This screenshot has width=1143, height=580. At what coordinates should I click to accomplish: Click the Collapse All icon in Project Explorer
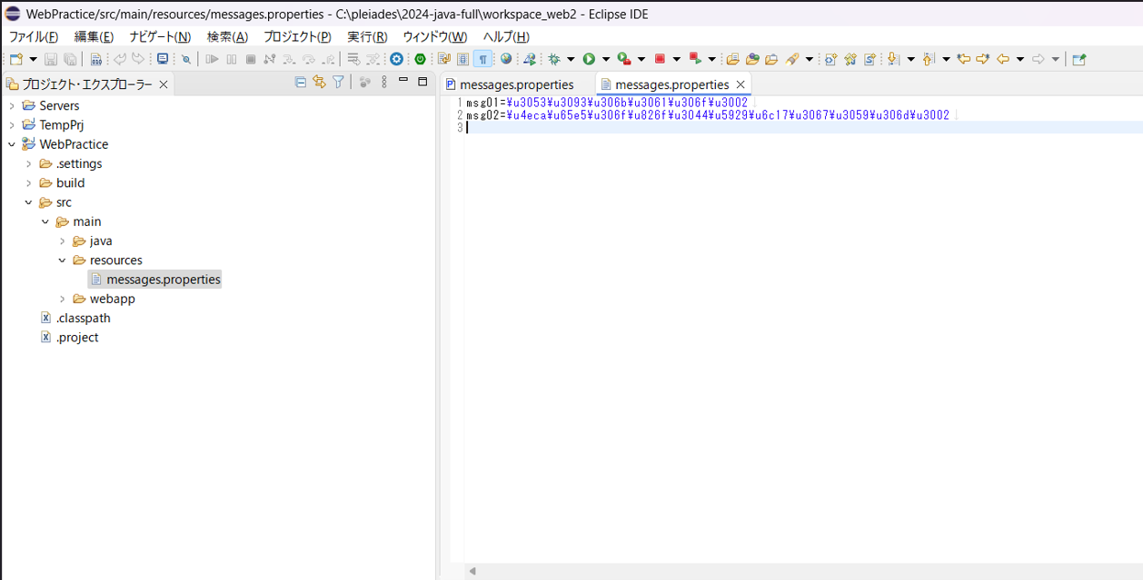[x=301, y=83]
